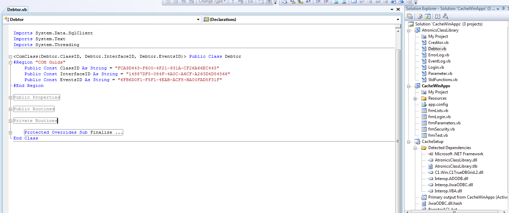Collapse the AtronicsClassLibrary project node
Screen dimensions: 509x213
409,30
